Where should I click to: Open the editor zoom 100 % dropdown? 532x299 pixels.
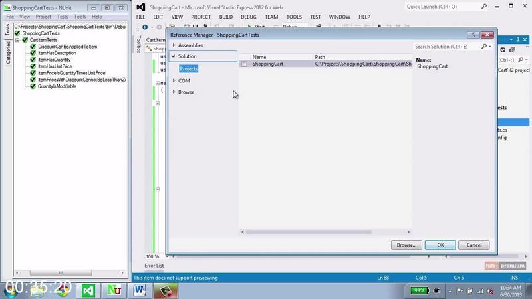pos(167,256)
